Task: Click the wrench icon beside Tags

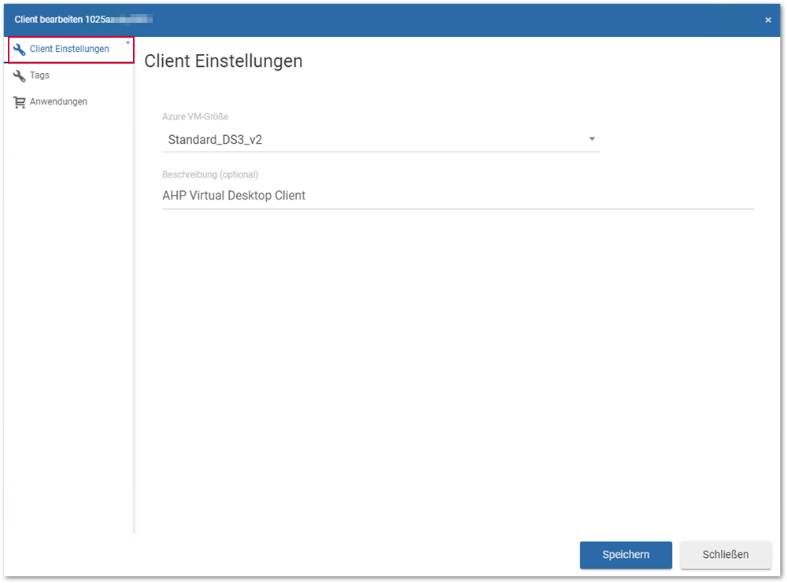Action: pyautogui.click(x=19, y=75)
